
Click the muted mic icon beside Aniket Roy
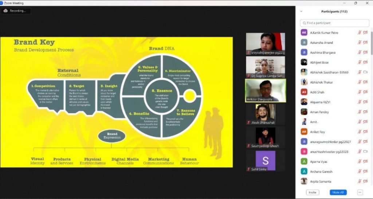coord(360,132)
